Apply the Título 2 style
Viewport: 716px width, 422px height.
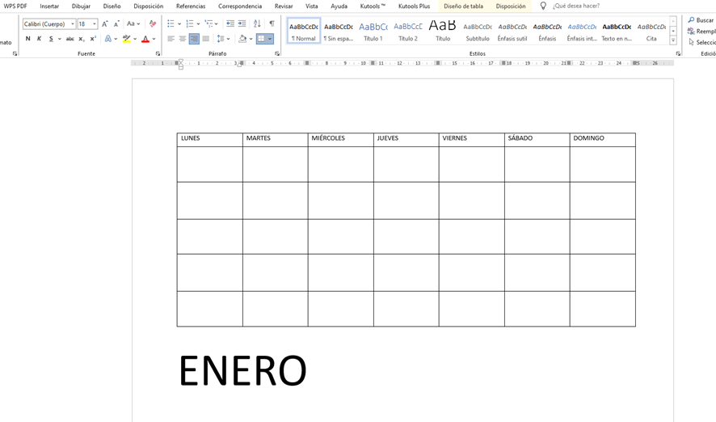408,31
